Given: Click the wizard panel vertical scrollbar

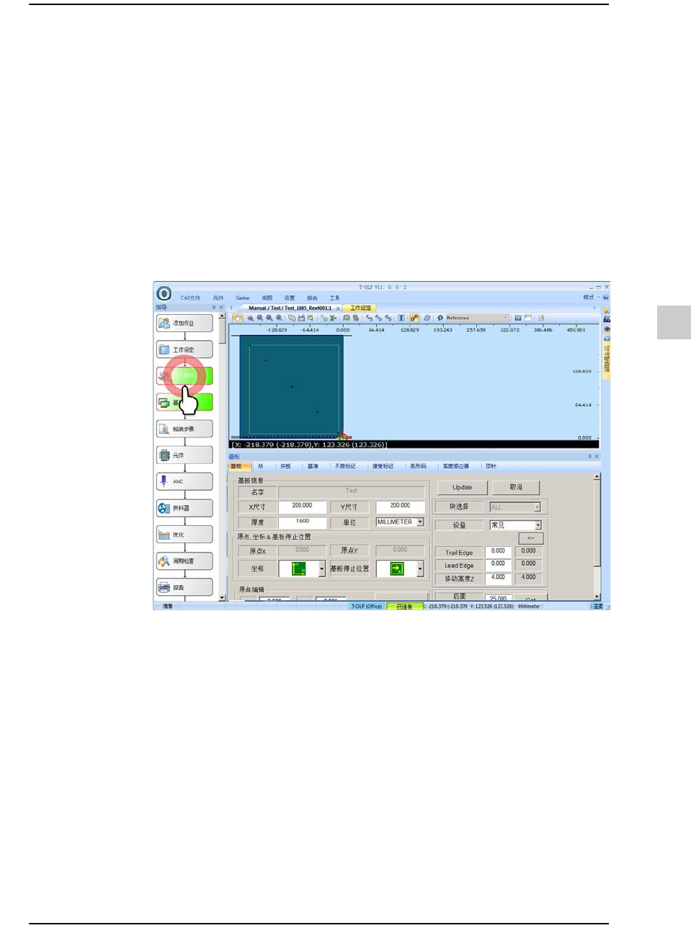Looking at the screenshot, I should pos(222,457).
